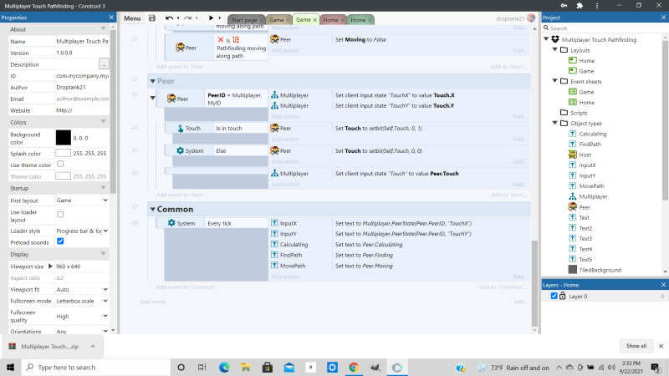Screen dimensions: 669x376
Task: Select the Scripts folder icon
Action: coord(564,113)
